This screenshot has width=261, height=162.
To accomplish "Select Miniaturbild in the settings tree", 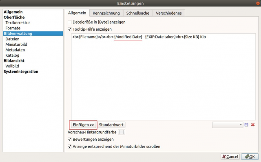I will 16,44.
